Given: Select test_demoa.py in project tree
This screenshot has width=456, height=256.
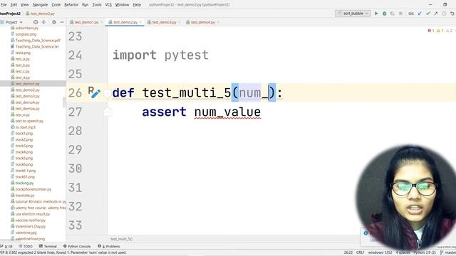Looking at the screenshot, I should click(x=27, y=109).
